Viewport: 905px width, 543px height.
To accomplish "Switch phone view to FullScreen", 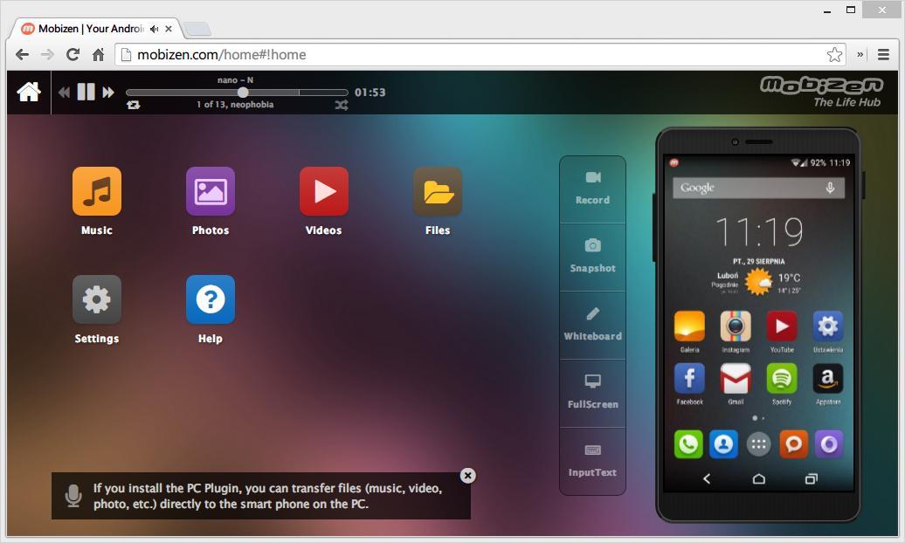I will click(x=592, y=393).
